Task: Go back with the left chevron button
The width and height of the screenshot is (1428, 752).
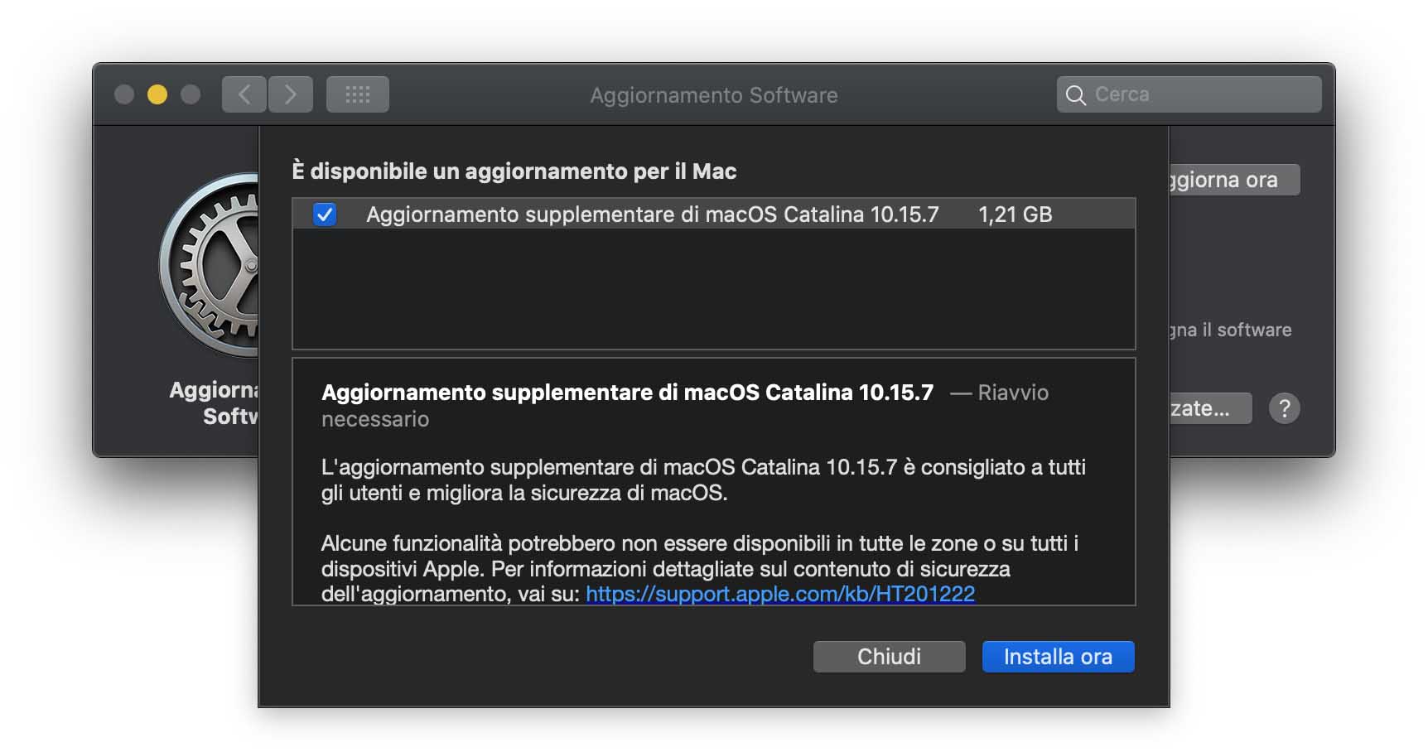Action: [244, 94]
